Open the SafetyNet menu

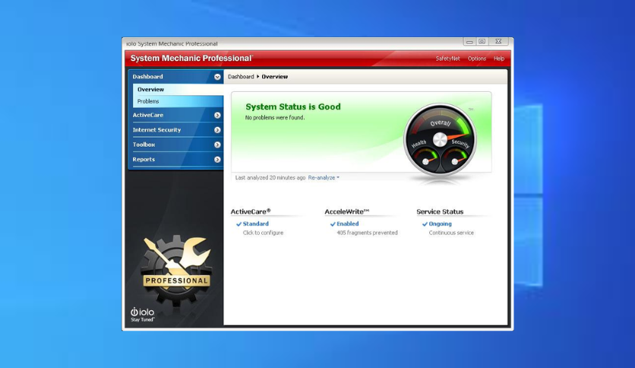tap(447, 59)
